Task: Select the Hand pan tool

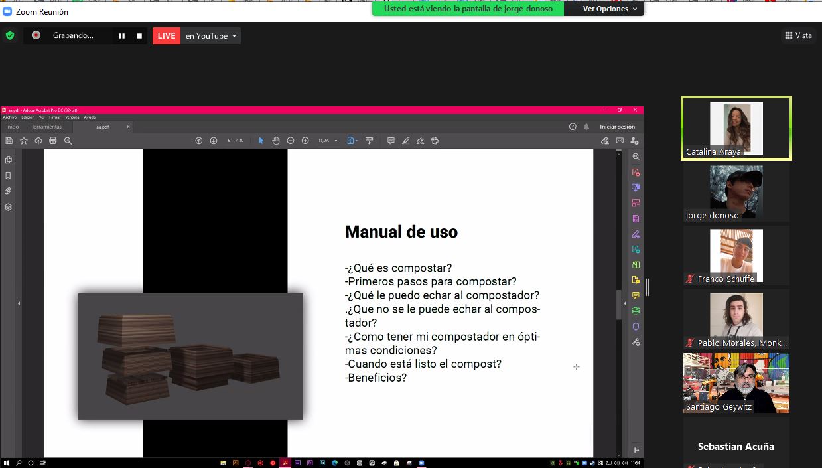Action: click(x=276, y=141)
